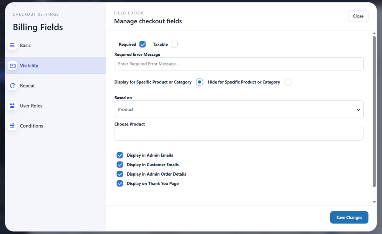Click the Display in Admin Emails label
The height and width of the screenshot is (234, 382).
[x=150, y=155]
